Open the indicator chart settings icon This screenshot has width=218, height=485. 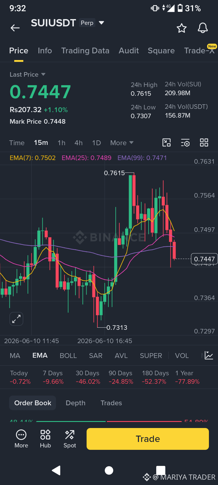(x=209, y=355)
